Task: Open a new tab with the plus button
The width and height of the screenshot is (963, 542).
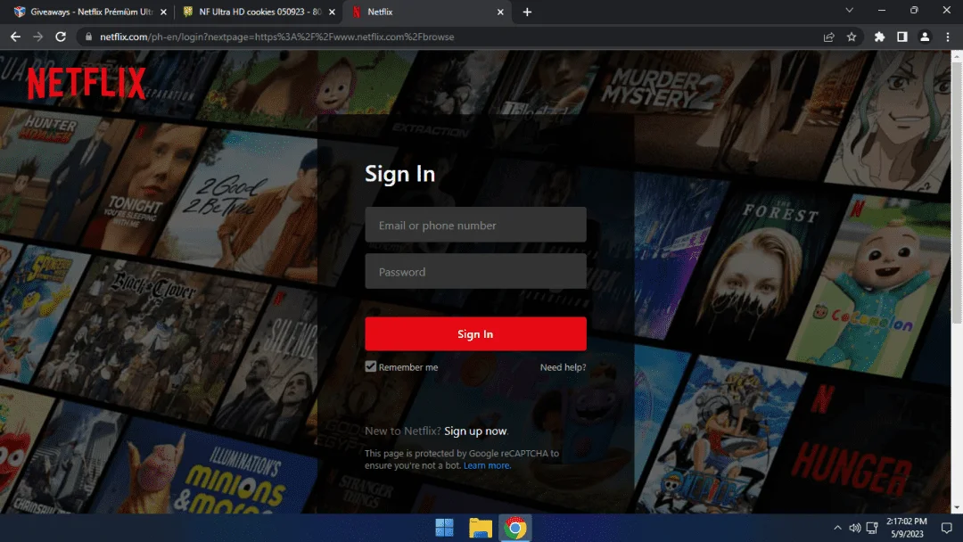Action: 527,12
